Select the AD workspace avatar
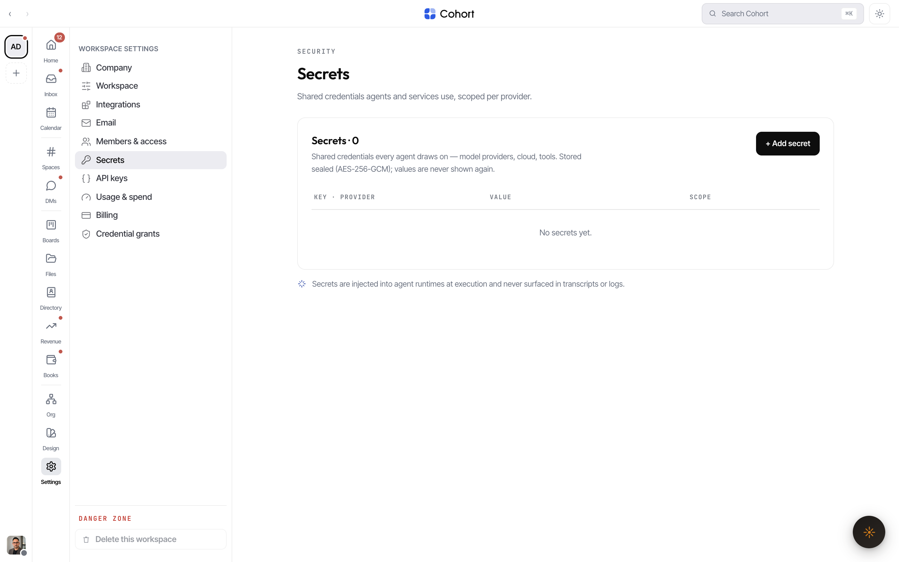Viewport: 899px width, 562px height. (16, 47)
